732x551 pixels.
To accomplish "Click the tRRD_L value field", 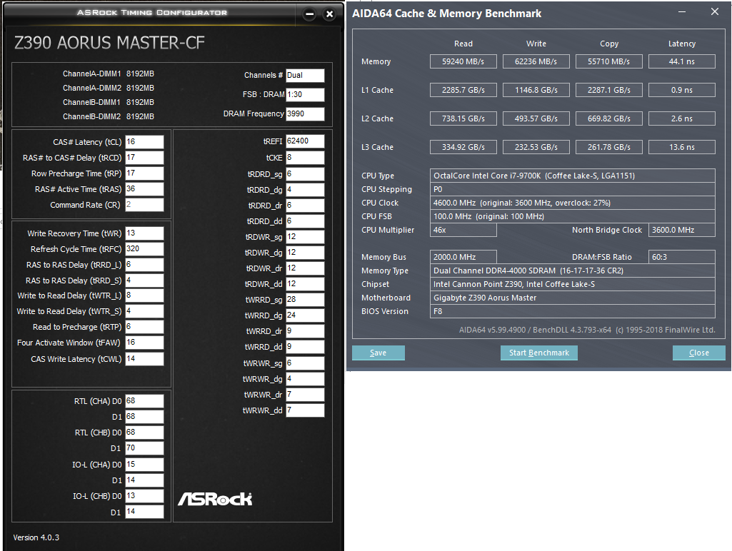I will point(145,265).
